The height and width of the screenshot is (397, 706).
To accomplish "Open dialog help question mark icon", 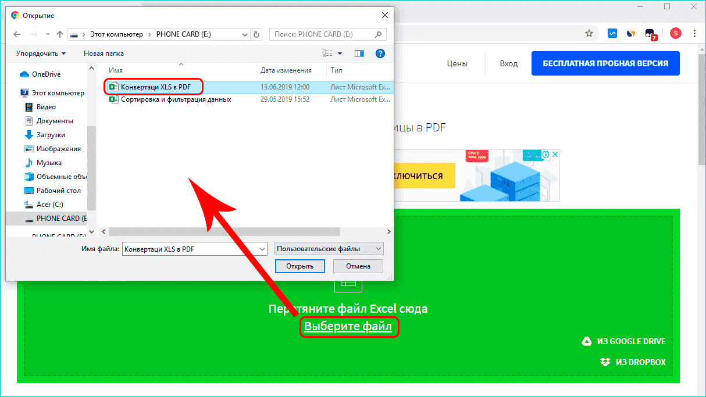I will [380, 53].
